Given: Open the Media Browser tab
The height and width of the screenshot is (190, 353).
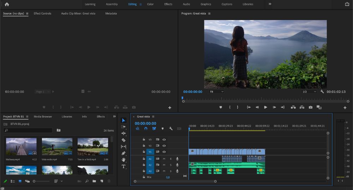Looking at the screenshot, I should coord(43,117).
